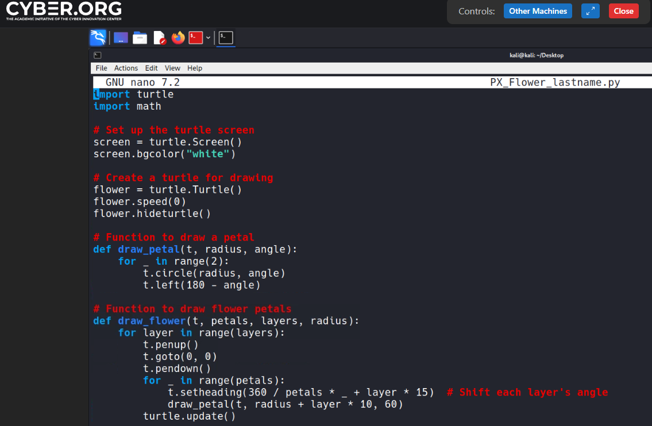Open the Actions menu
Image resolution: width=652 pixels, height=426 pixels.
coord(126,68)
